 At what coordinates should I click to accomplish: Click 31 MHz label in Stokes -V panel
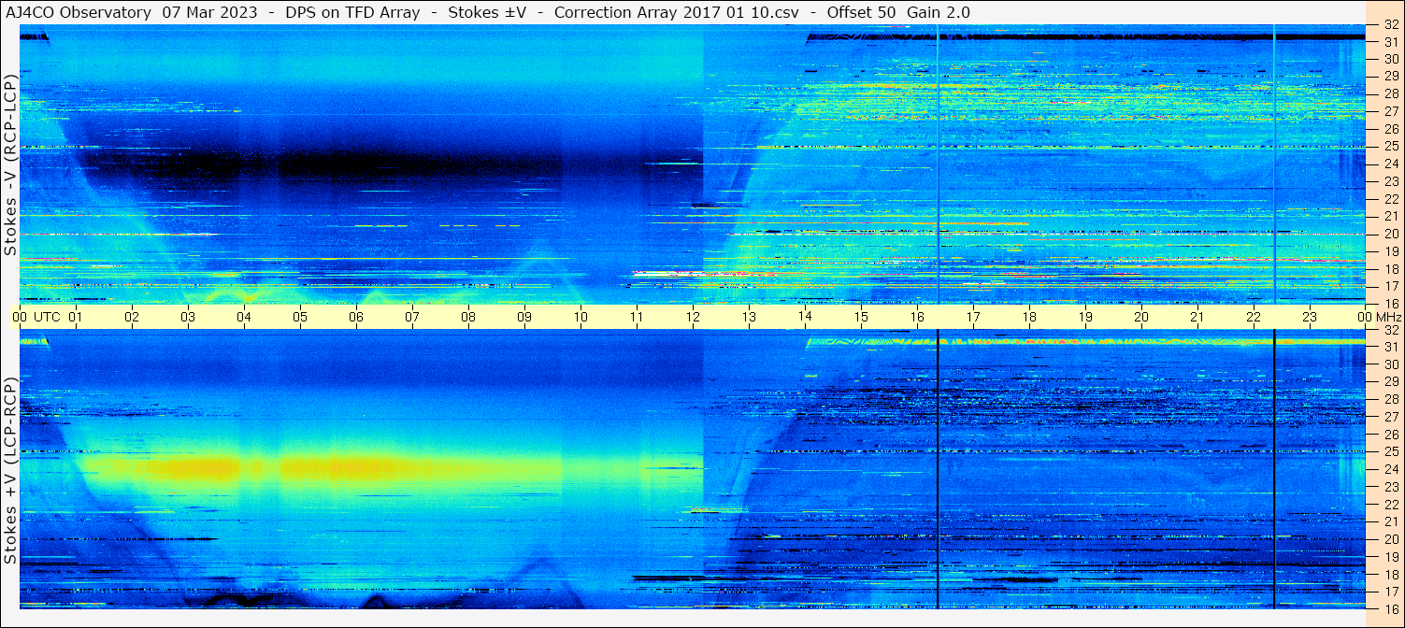tap(1391, 42)
